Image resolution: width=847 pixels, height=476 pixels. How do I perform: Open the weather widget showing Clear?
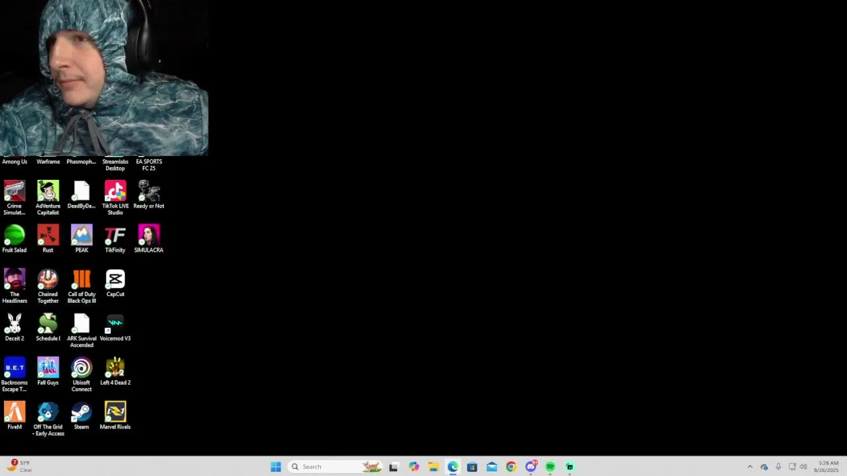(19, 467)
